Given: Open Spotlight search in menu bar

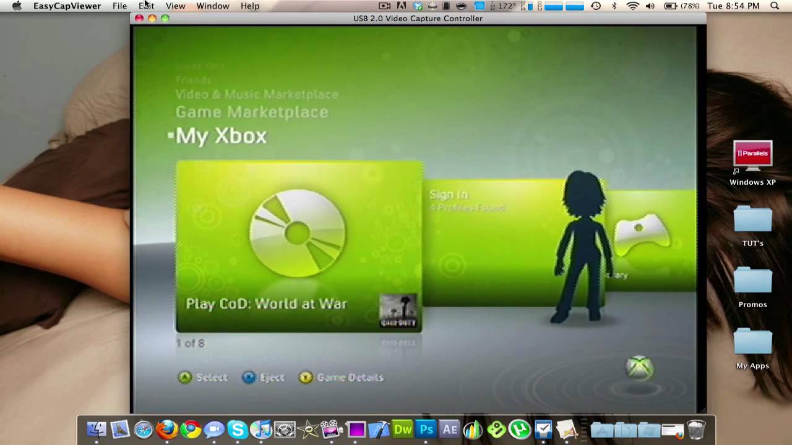Looking at the screenshot, I should coord(775,6).
